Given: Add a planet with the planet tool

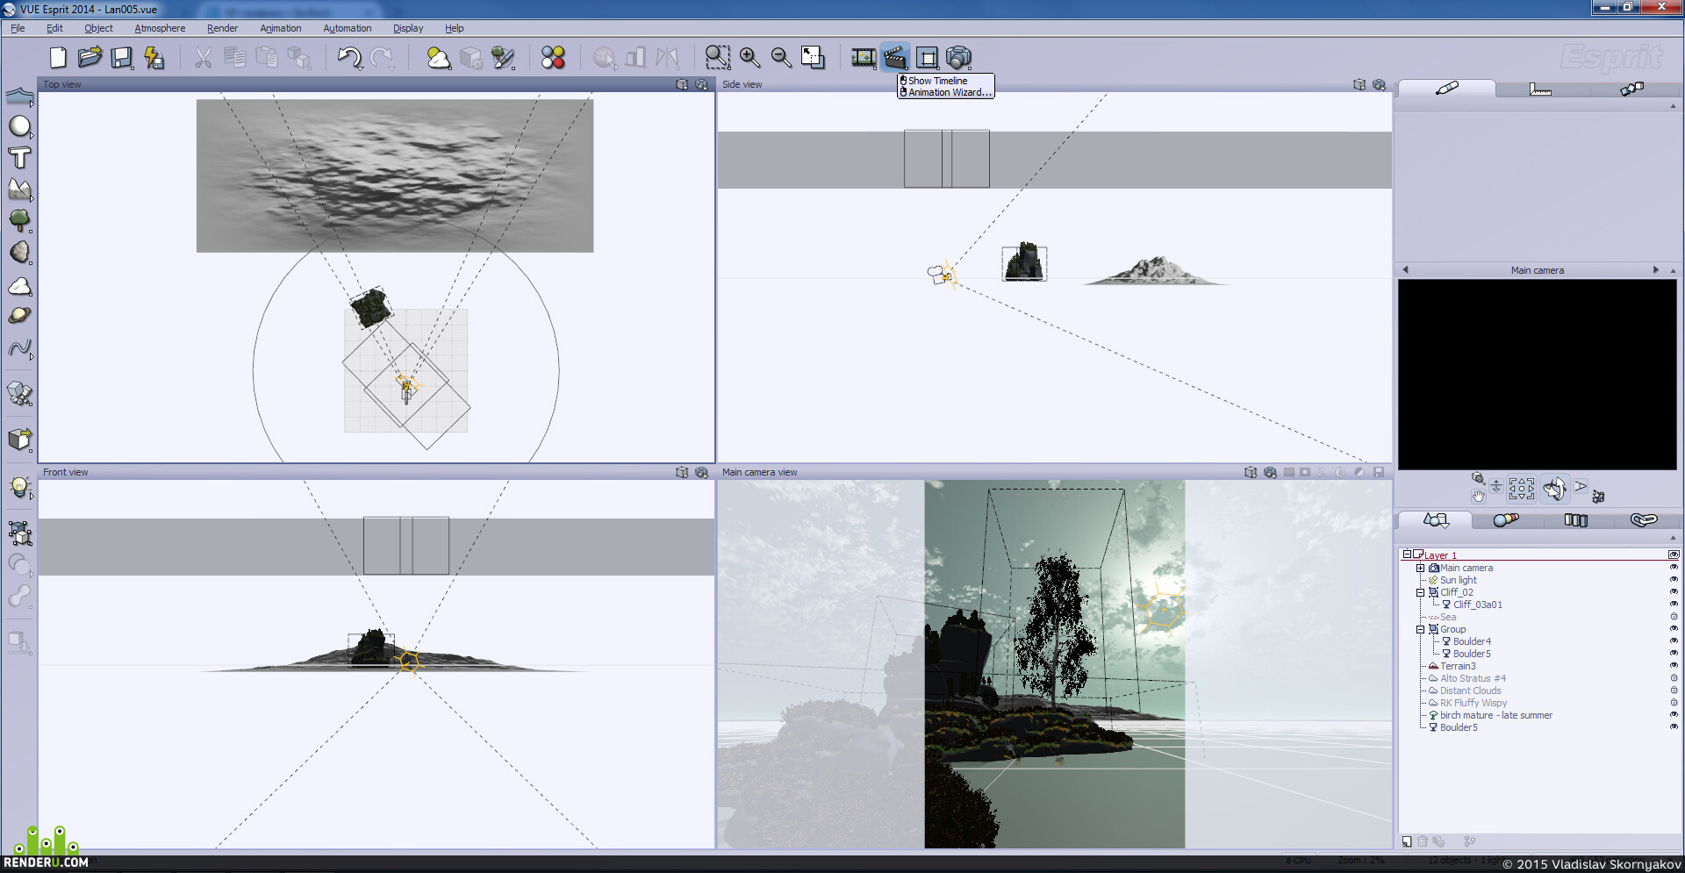Looking at the screenshot, I should 19,316.
